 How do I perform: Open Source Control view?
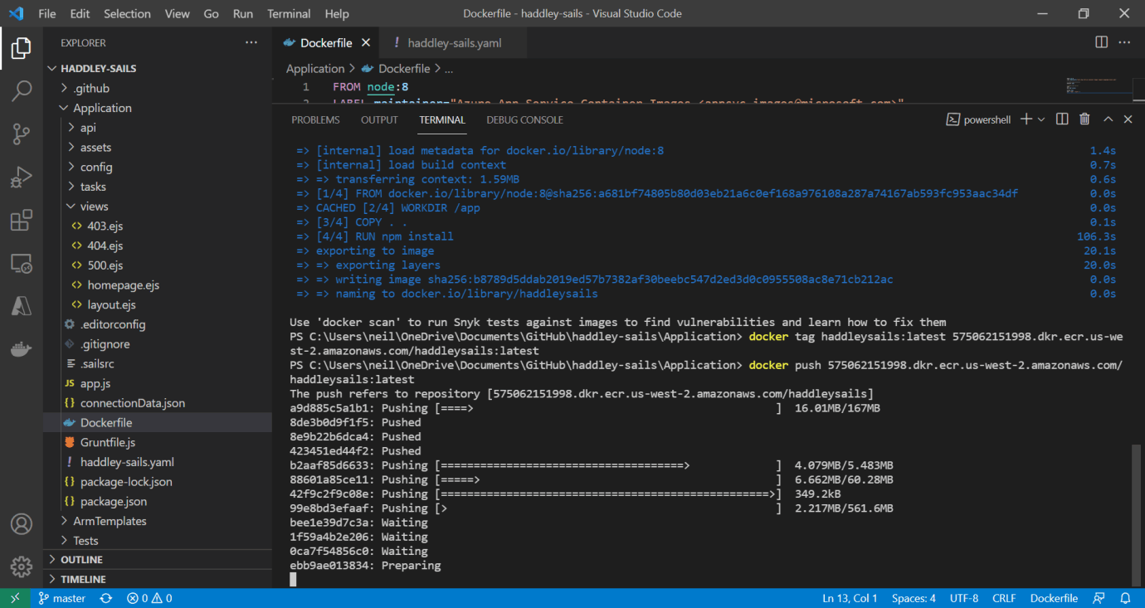(x=22, y=134)
